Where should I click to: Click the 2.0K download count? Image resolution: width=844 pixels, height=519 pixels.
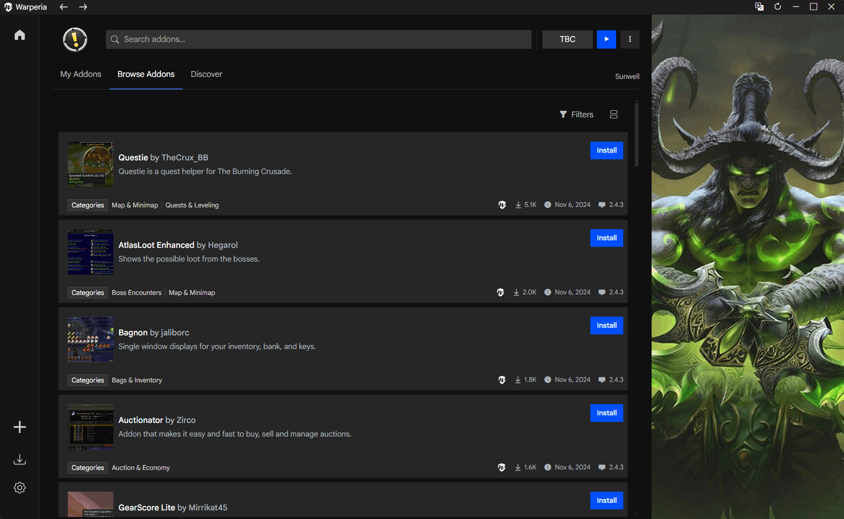click(529, 292)
